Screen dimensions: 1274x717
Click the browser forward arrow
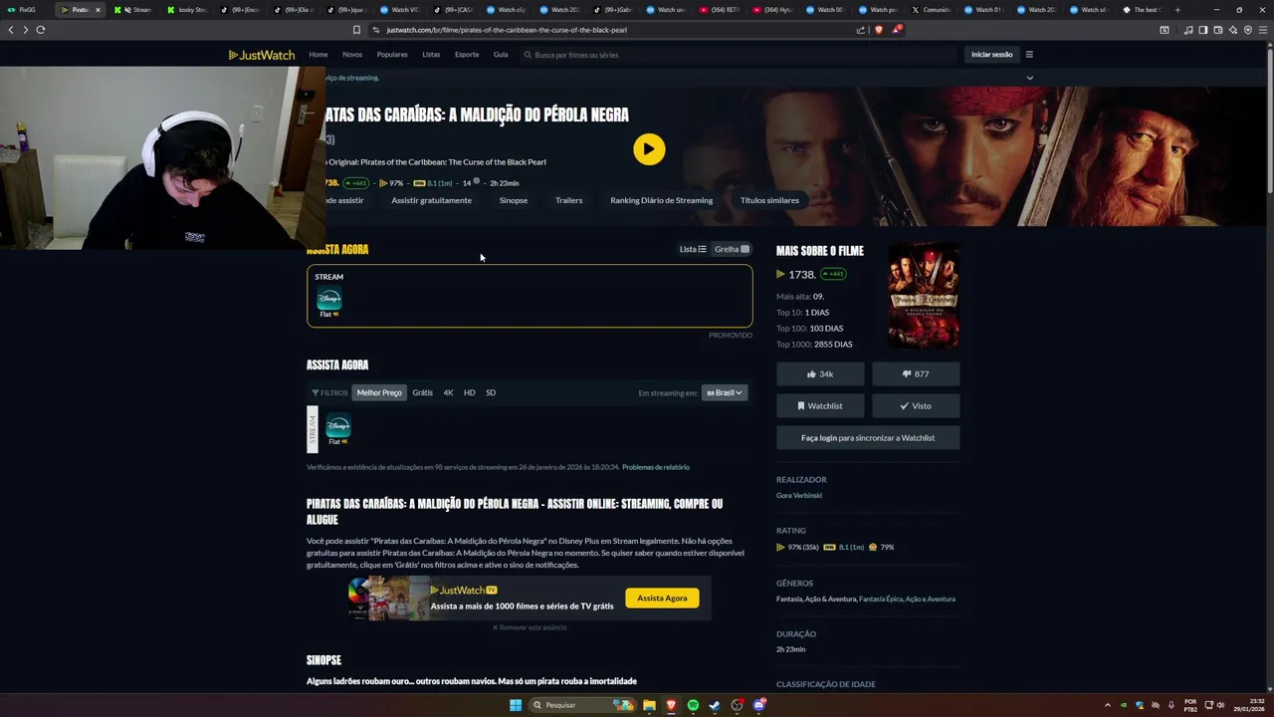pyautogui.click(x=26, y=30)
